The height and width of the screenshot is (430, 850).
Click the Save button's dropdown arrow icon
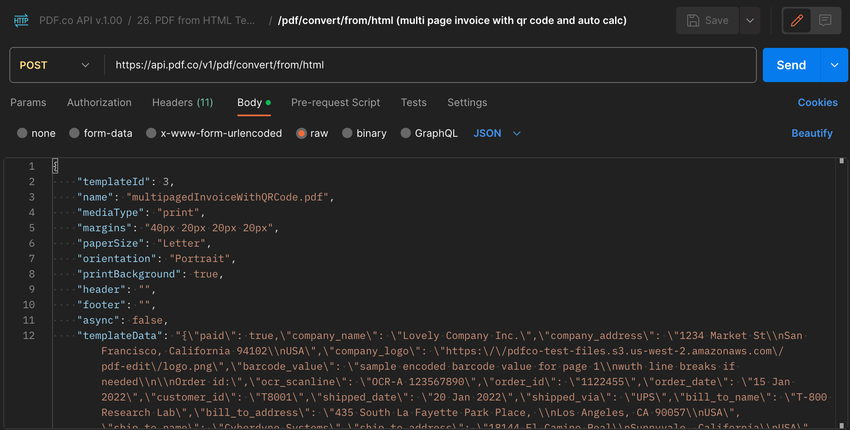750,20
